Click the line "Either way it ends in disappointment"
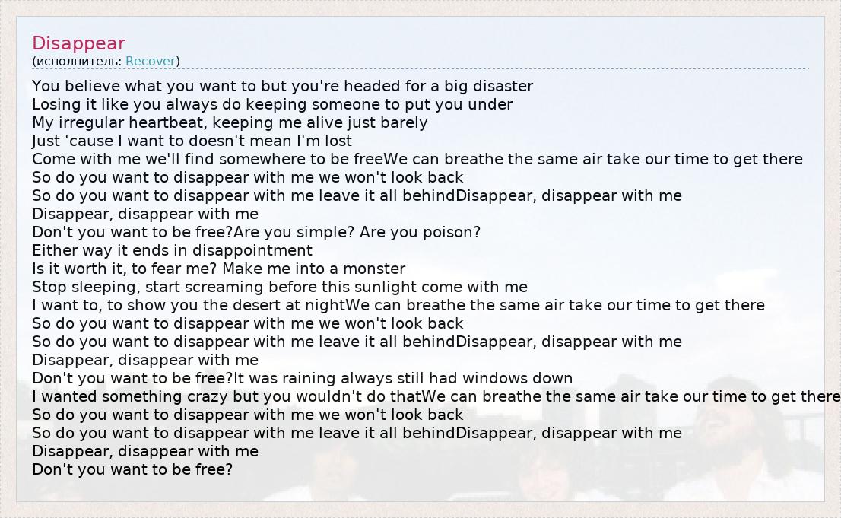This screenshot has width=841, height=518. [172, 250]
